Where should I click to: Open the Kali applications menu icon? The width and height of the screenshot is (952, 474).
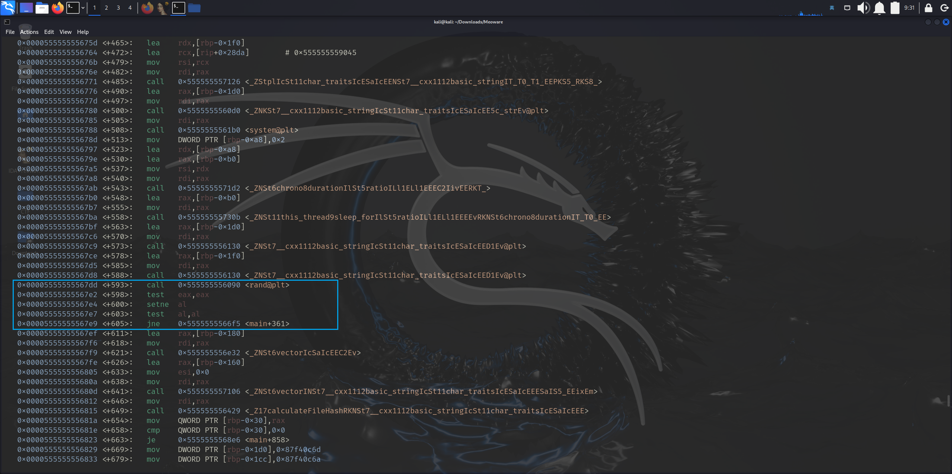point(8,7)
